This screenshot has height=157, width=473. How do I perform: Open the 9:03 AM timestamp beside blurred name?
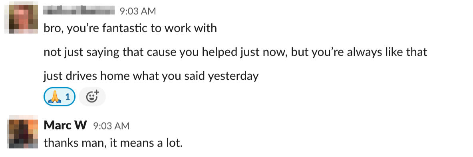[138, 12]
